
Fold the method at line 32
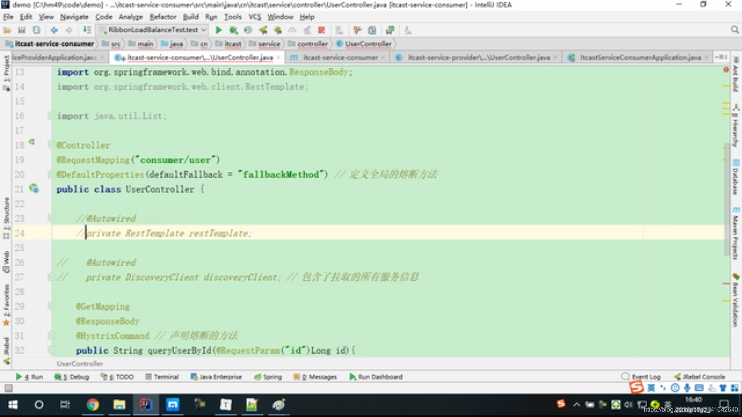pos(51,350)
